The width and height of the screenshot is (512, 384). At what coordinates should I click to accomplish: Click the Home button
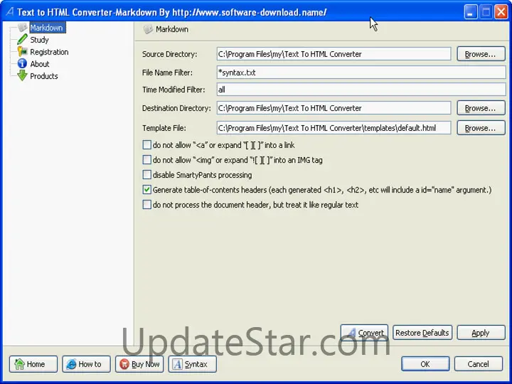click(x=33, y=364)
